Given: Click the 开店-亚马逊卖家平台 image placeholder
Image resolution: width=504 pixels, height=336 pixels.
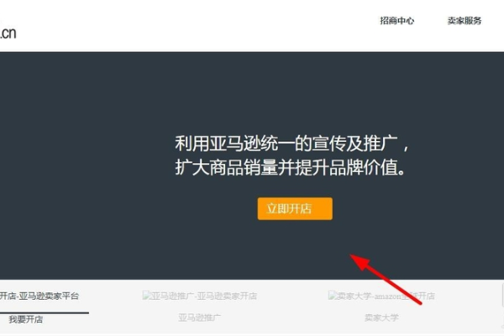Looking at the screenshot, I should (x=39, y=297).
